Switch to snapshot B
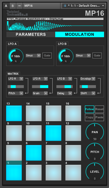109x188 pixels. [x=13, y=6]
